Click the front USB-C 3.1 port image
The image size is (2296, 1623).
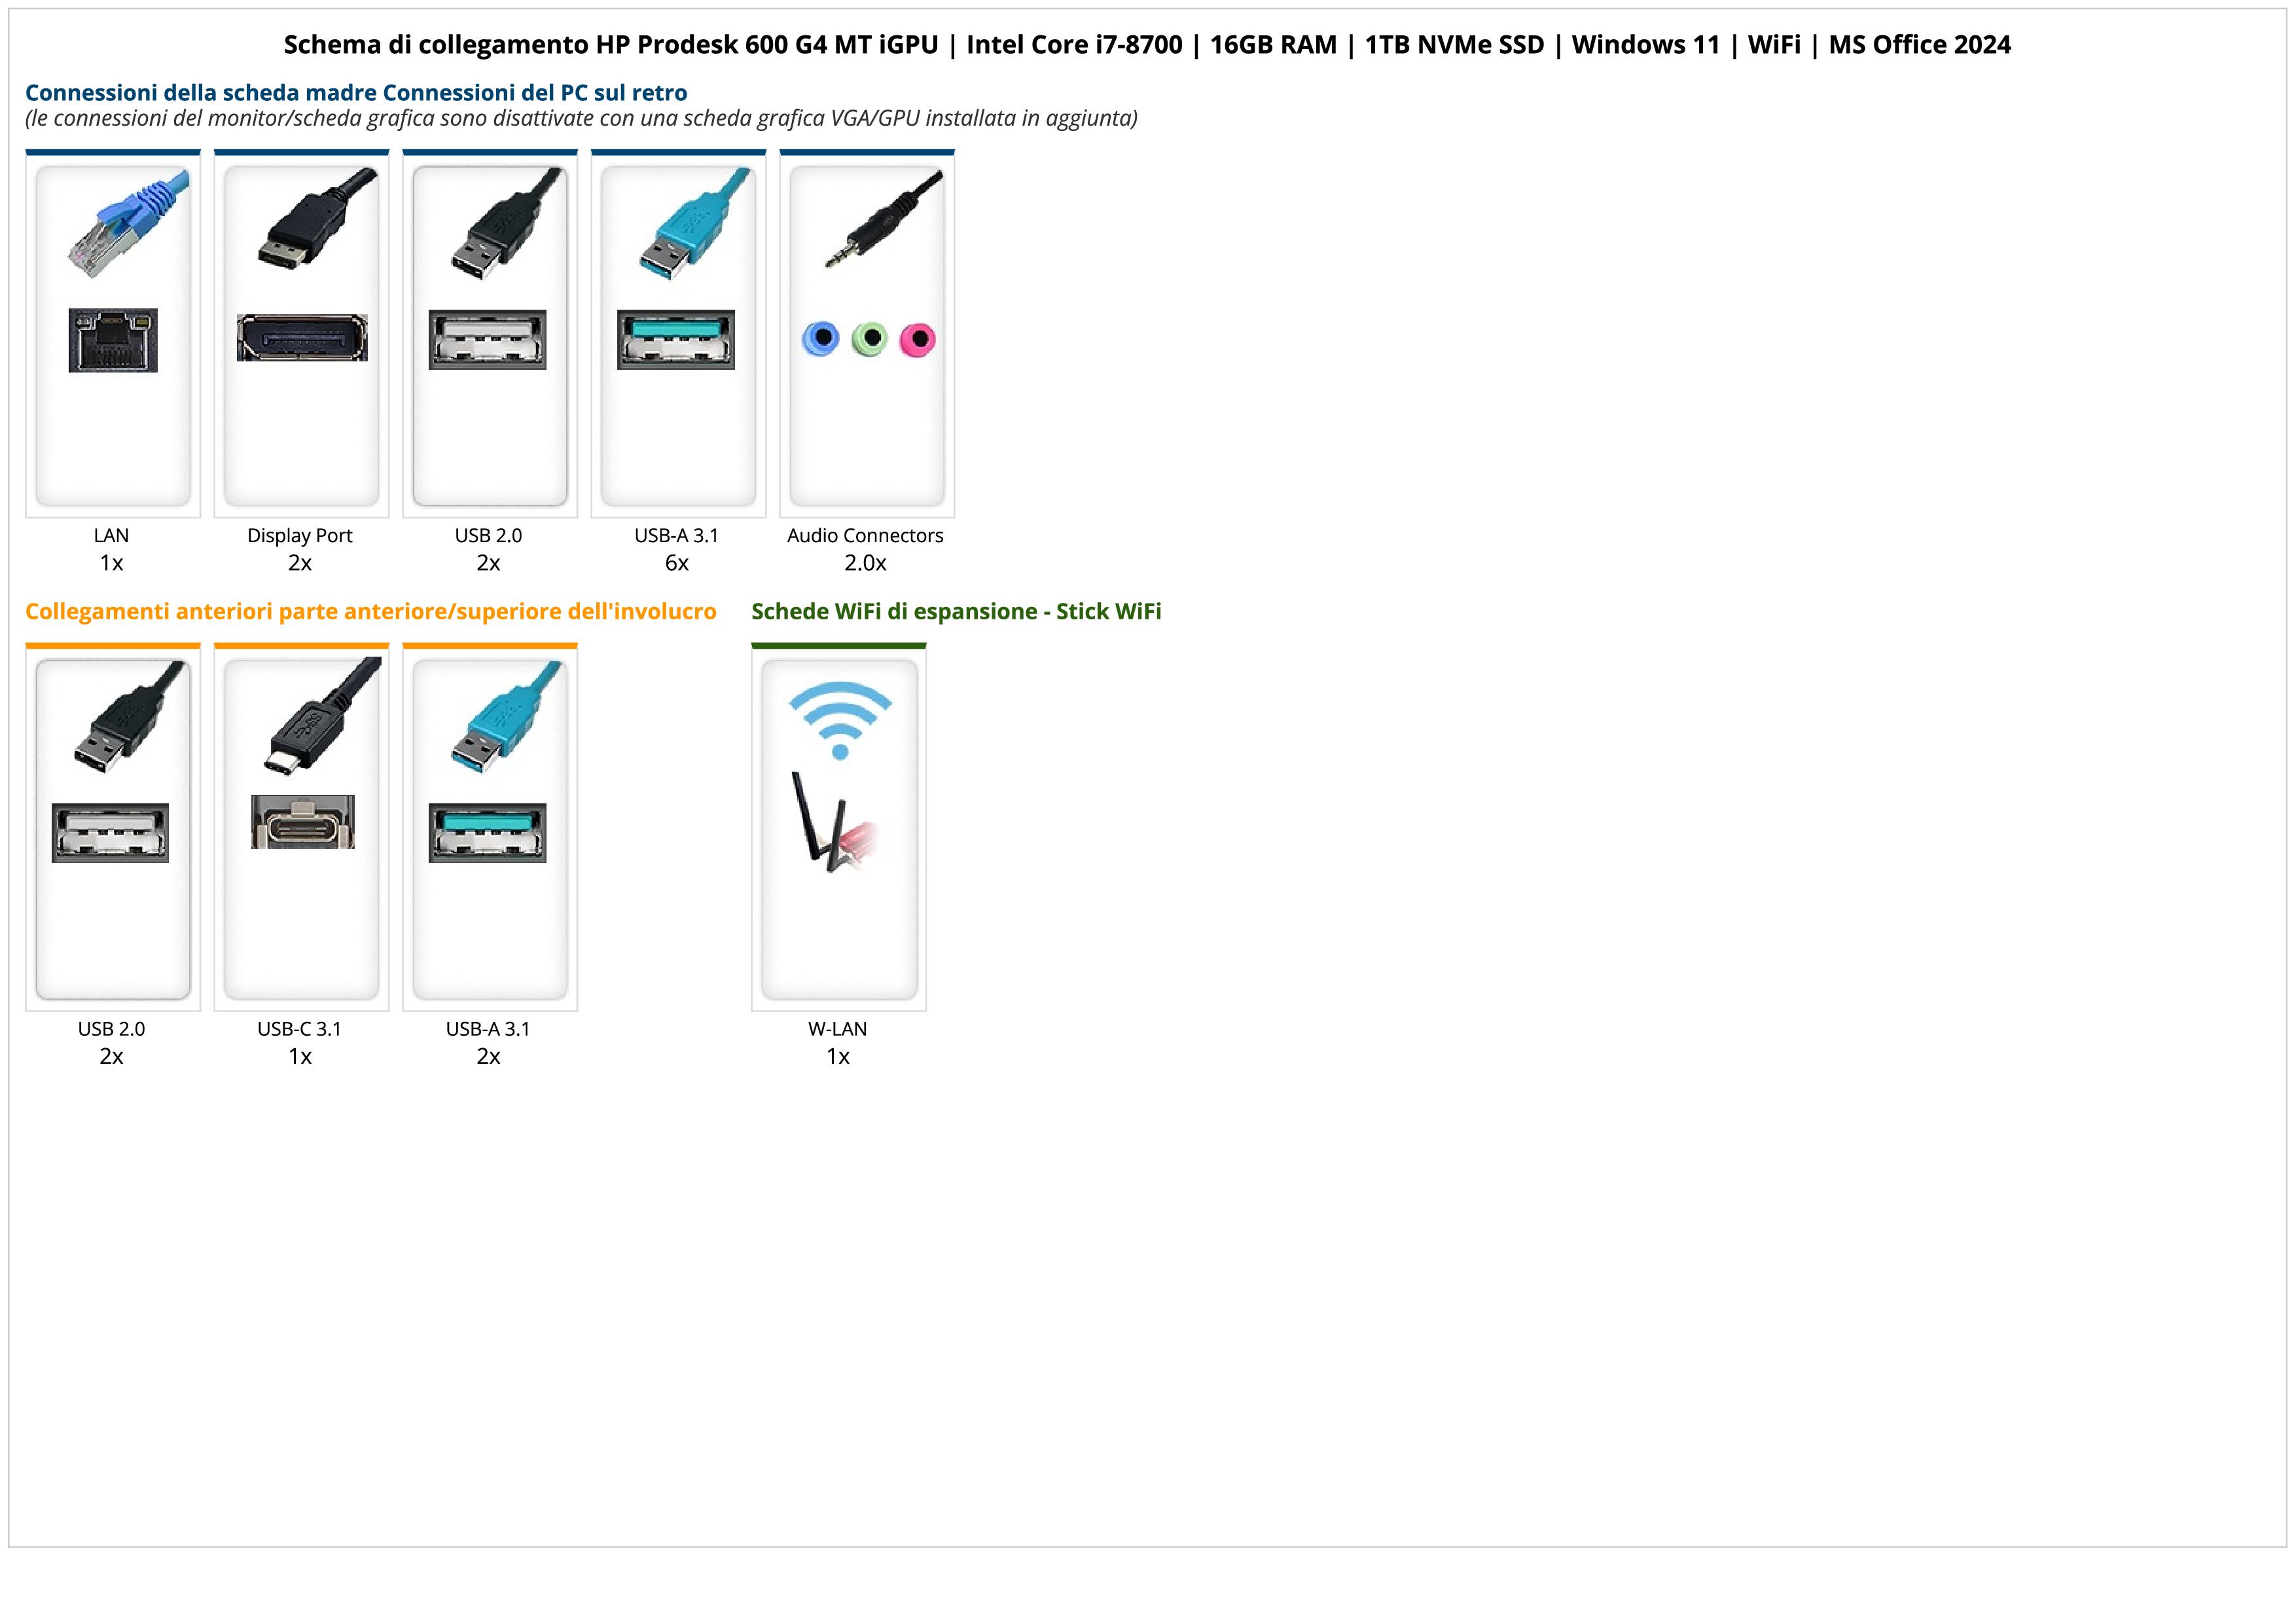(302, 822)
